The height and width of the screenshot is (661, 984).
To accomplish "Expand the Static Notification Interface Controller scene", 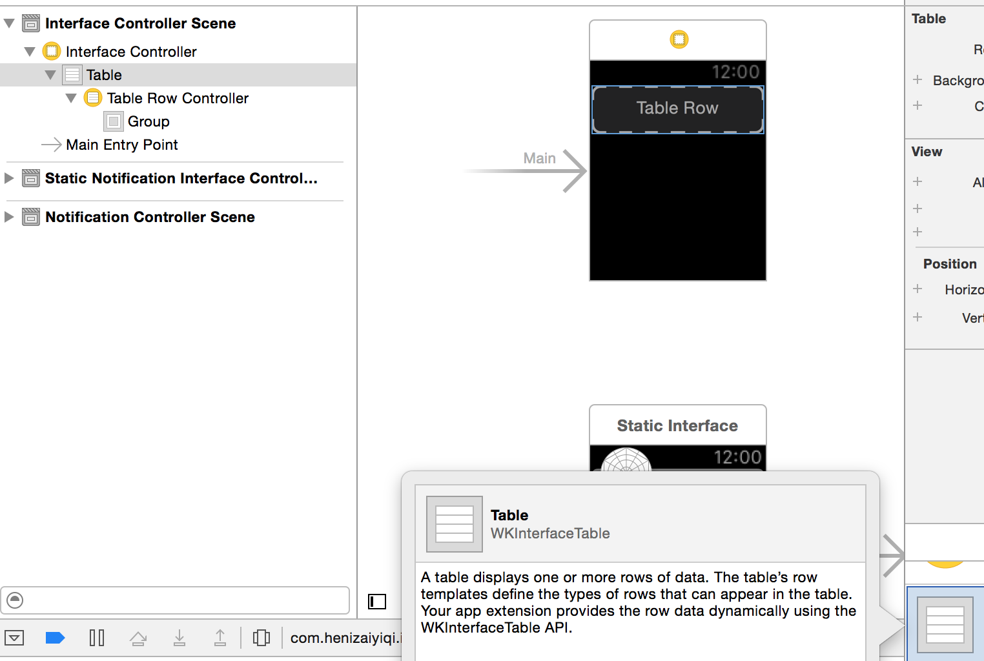I will (x=9, y=178).
